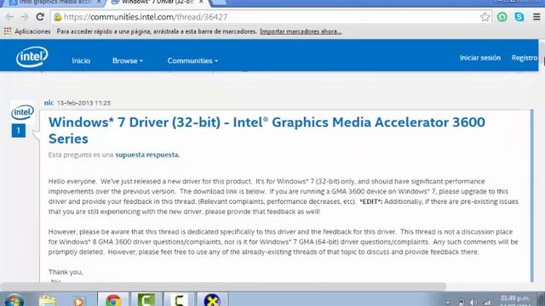Open the yellow X application in taskbar
This screenshot has height=306, width=545.
tap(212, 300)
